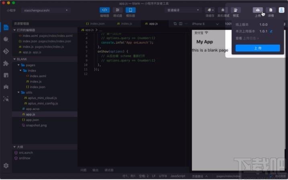The height and width of the screenshot is (180, 288).
Task: Click the line/column indicator in status bar
Action: (x=129, y=176)
